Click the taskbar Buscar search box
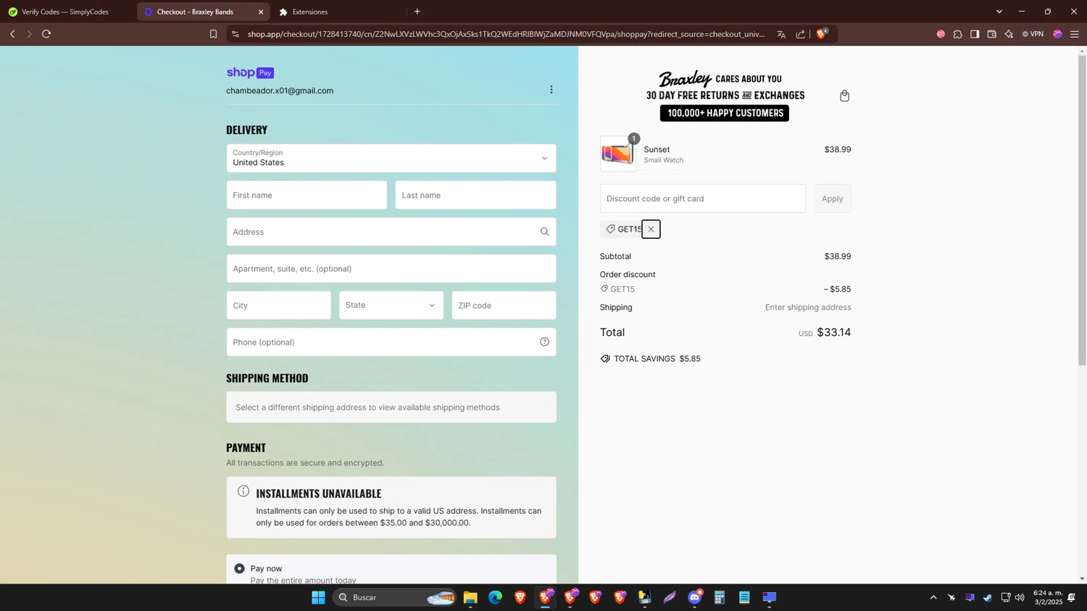1087x611 pixels. pos(395,597)
